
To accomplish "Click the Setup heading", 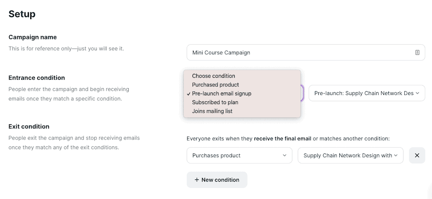I will (x=22, y=14).
